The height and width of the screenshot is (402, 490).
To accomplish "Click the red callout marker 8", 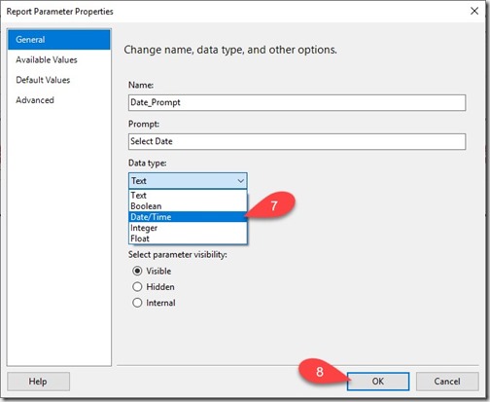I will click(319, 372).
